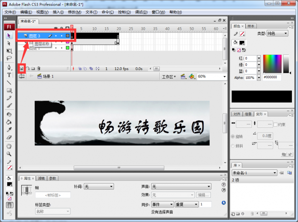Select the Eyedropper tool
Screen dimensions: 298x222
(x=9, y=130)
